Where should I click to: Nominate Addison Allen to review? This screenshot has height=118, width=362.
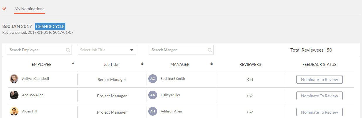319,96
